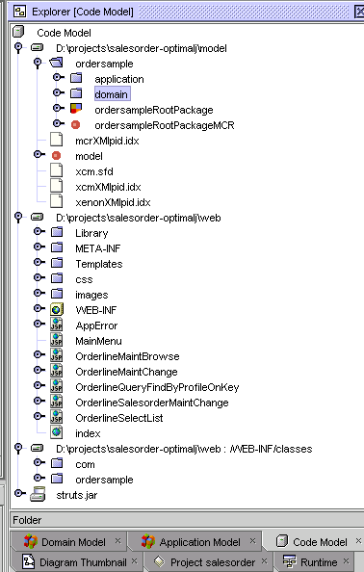Select OrderlineSalesorderMaintChange in the tree
364x572 pixels.
(x=152, y=403)
